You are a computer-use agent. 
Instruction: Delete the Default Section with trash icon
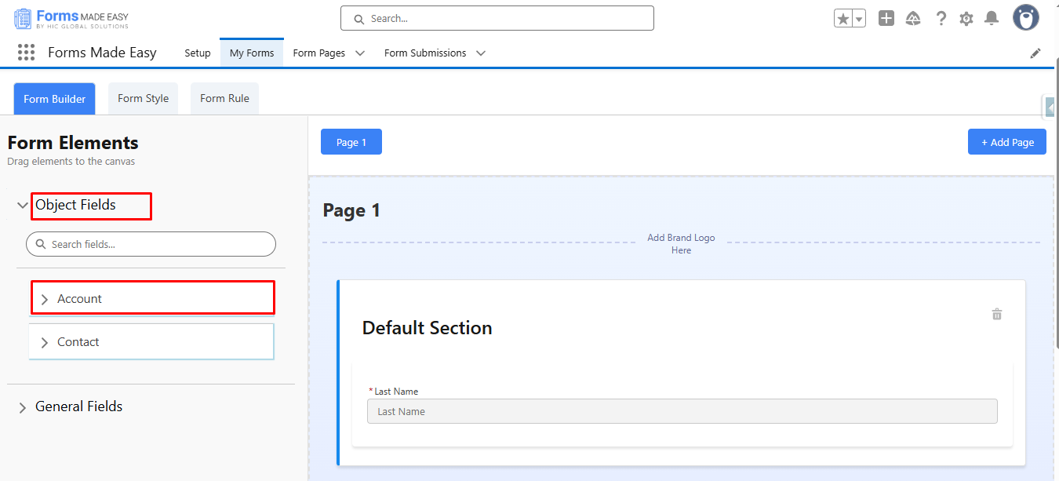click(x=997, y=314)
